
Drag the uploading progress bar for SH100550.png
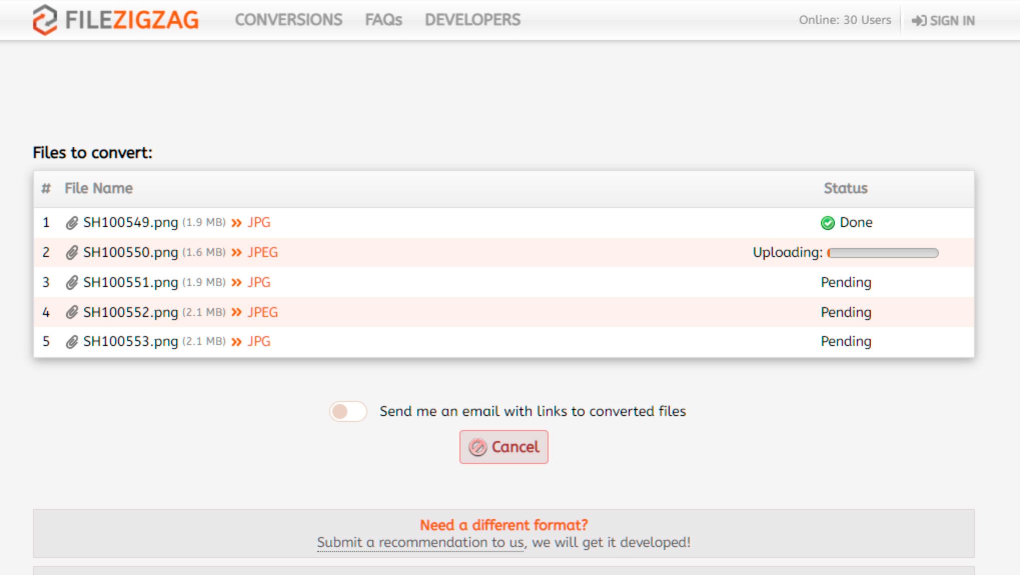pyautogui.click(x=883, y=252)
